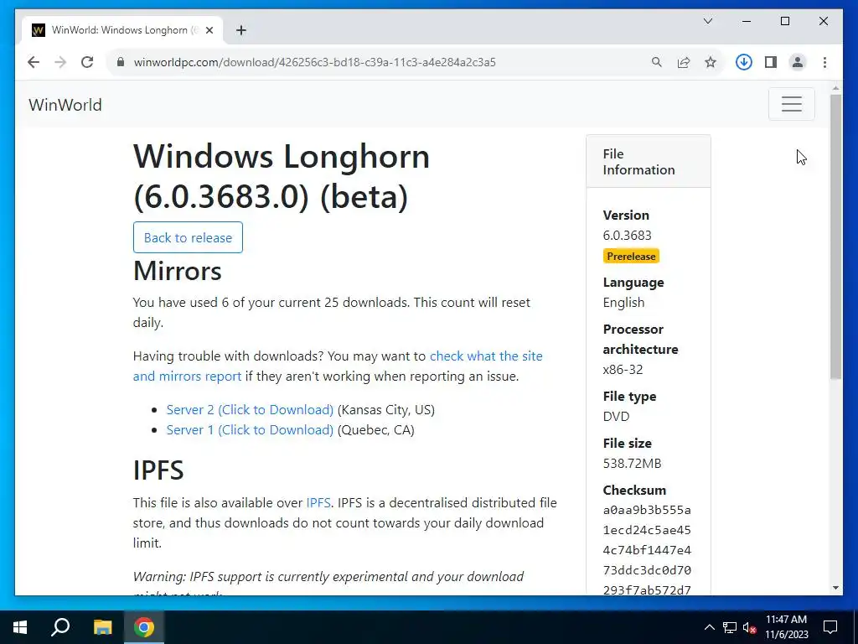Open the IPFS link

(318, 503)
